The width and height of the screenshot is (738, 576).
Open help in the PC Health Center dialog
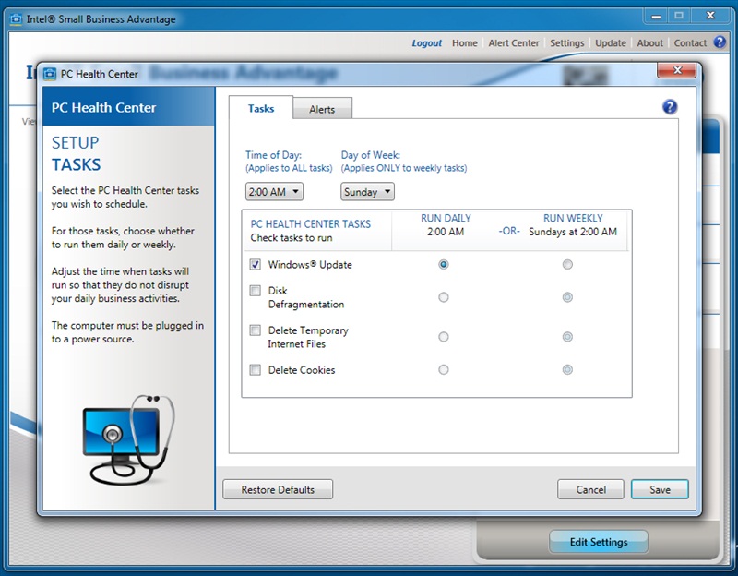click(x=670, y=107)
